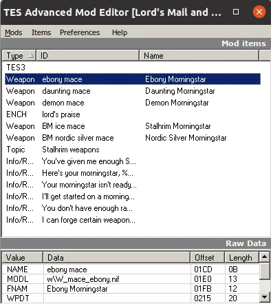Sort list by Name column header
This screenshot has width=271, height=304.
pyautogui.click(x=199, y=55)
